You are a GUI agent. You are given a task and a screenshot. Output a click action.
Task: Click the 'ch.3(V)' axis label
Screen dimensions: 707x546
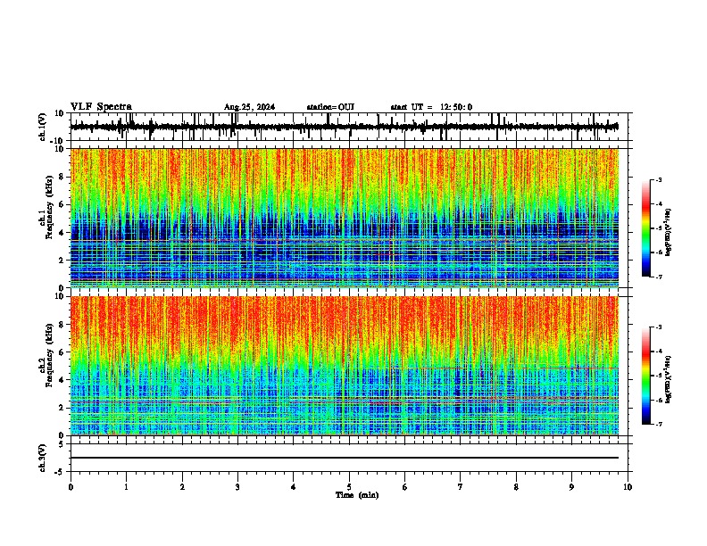(42, 458)
